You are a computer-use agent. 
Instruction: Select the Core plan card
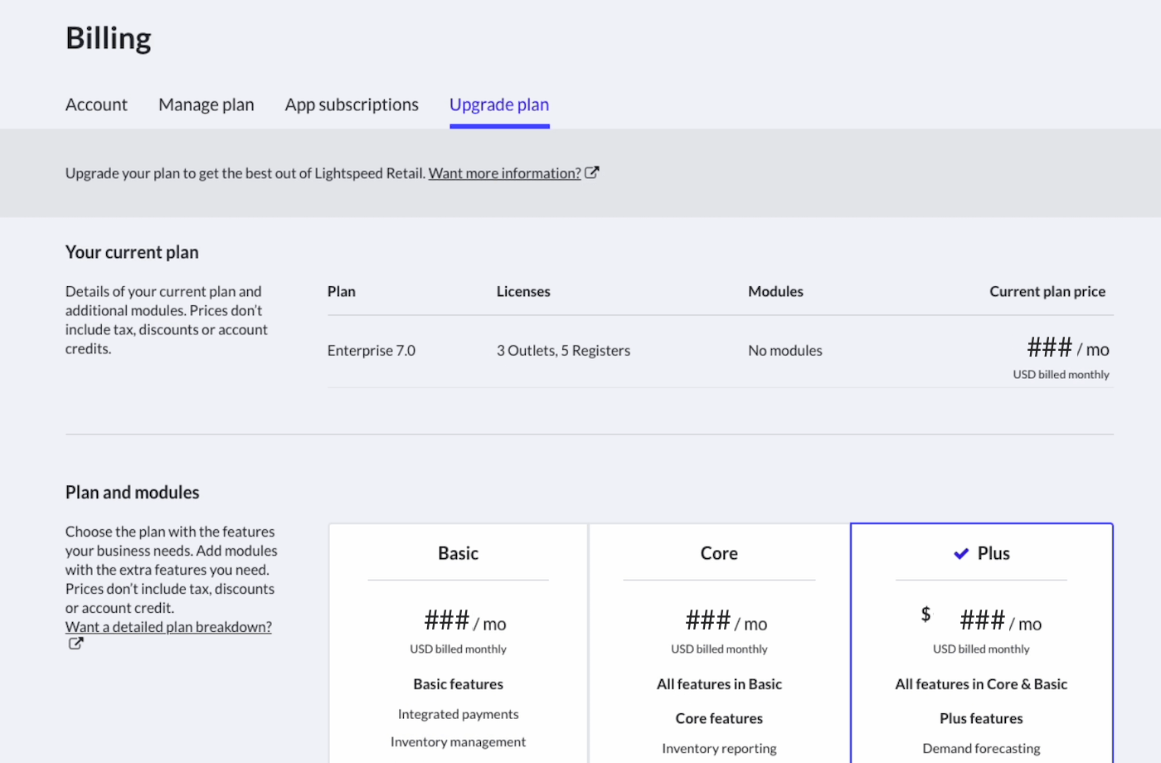point(719,639)
